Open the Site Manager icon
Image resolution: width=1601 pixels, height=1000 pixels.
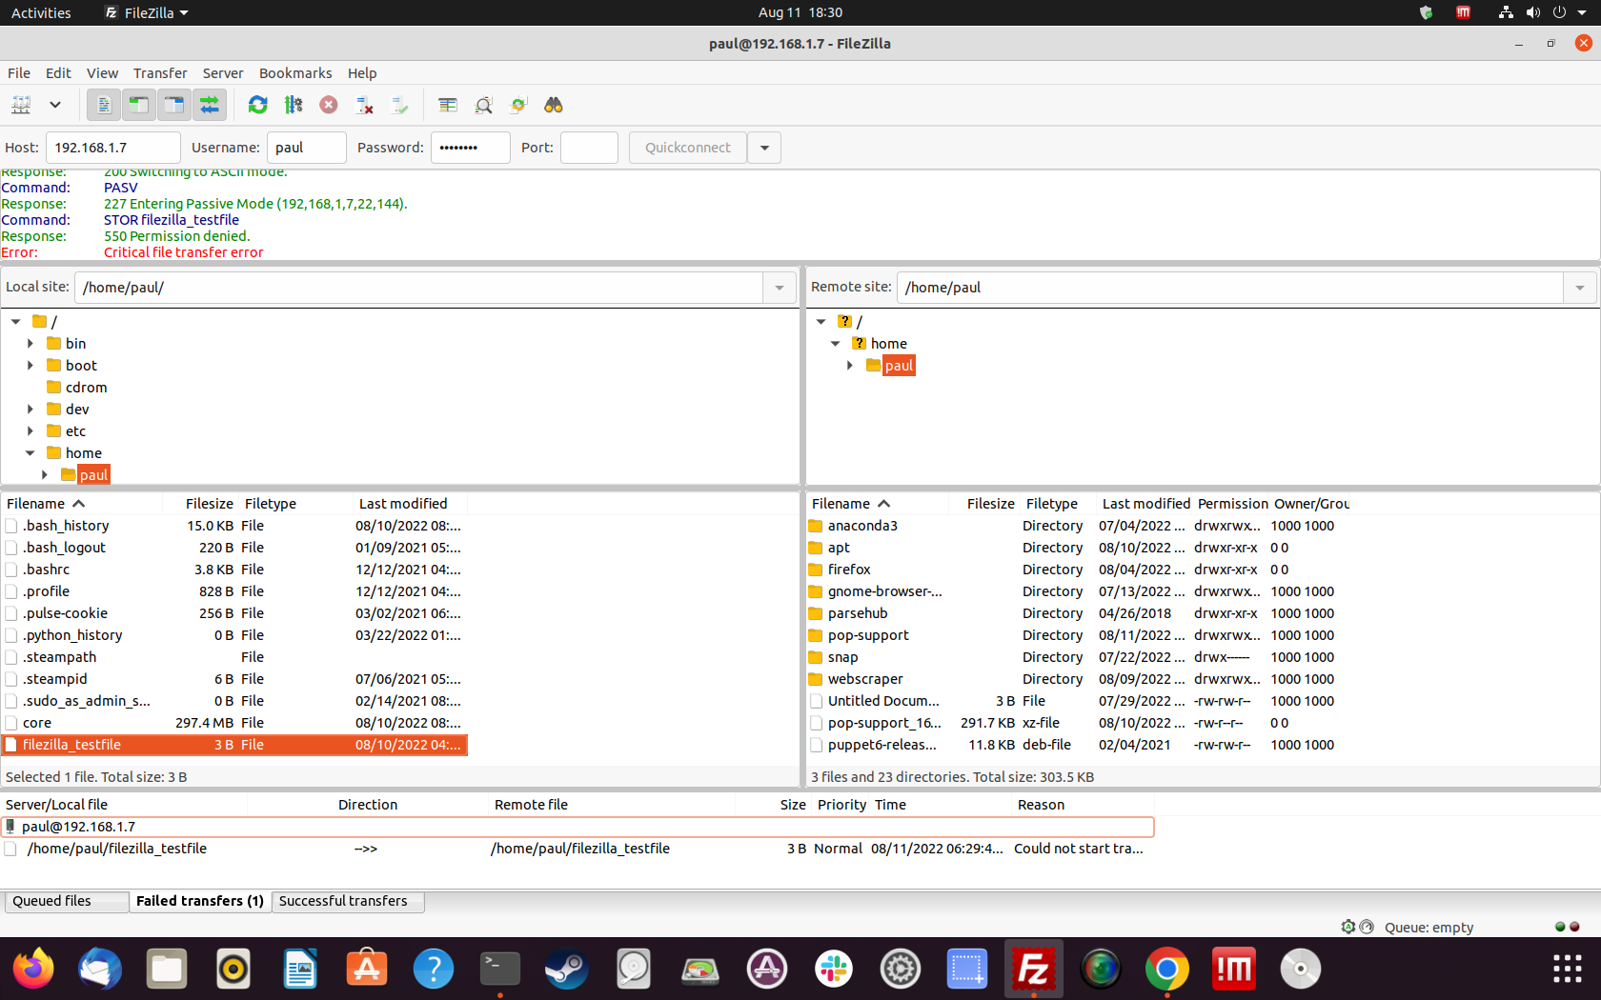pos(21,105)
